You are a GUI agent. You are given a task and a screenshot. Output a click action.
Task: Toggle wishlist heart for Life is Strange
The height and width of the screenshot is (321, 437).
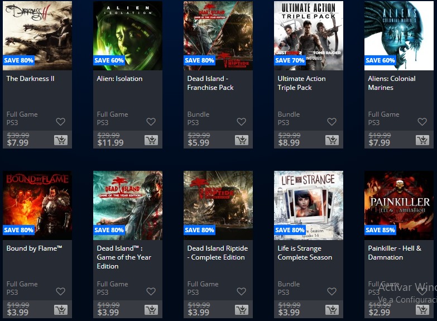coord(332,291)
